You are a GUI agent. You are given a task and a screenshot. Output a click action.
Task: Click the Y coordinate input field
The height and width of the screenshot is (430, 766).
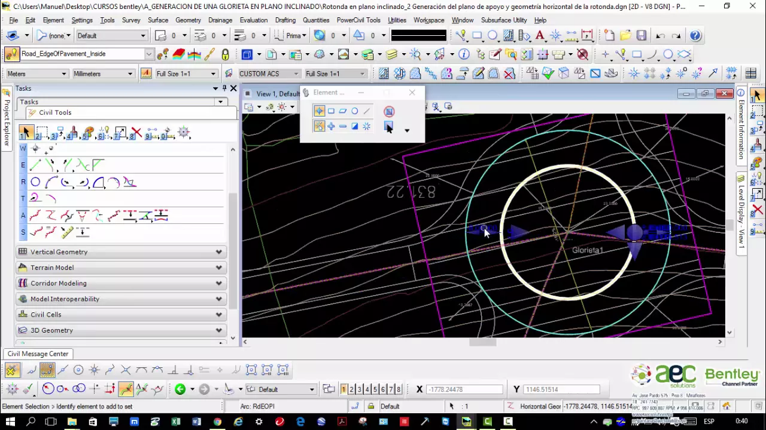tap(561, 389)
